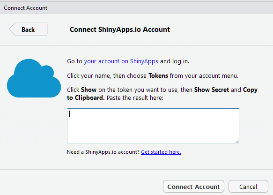Click the bold 'Copy' word in instructions

[x=250, y=90]
